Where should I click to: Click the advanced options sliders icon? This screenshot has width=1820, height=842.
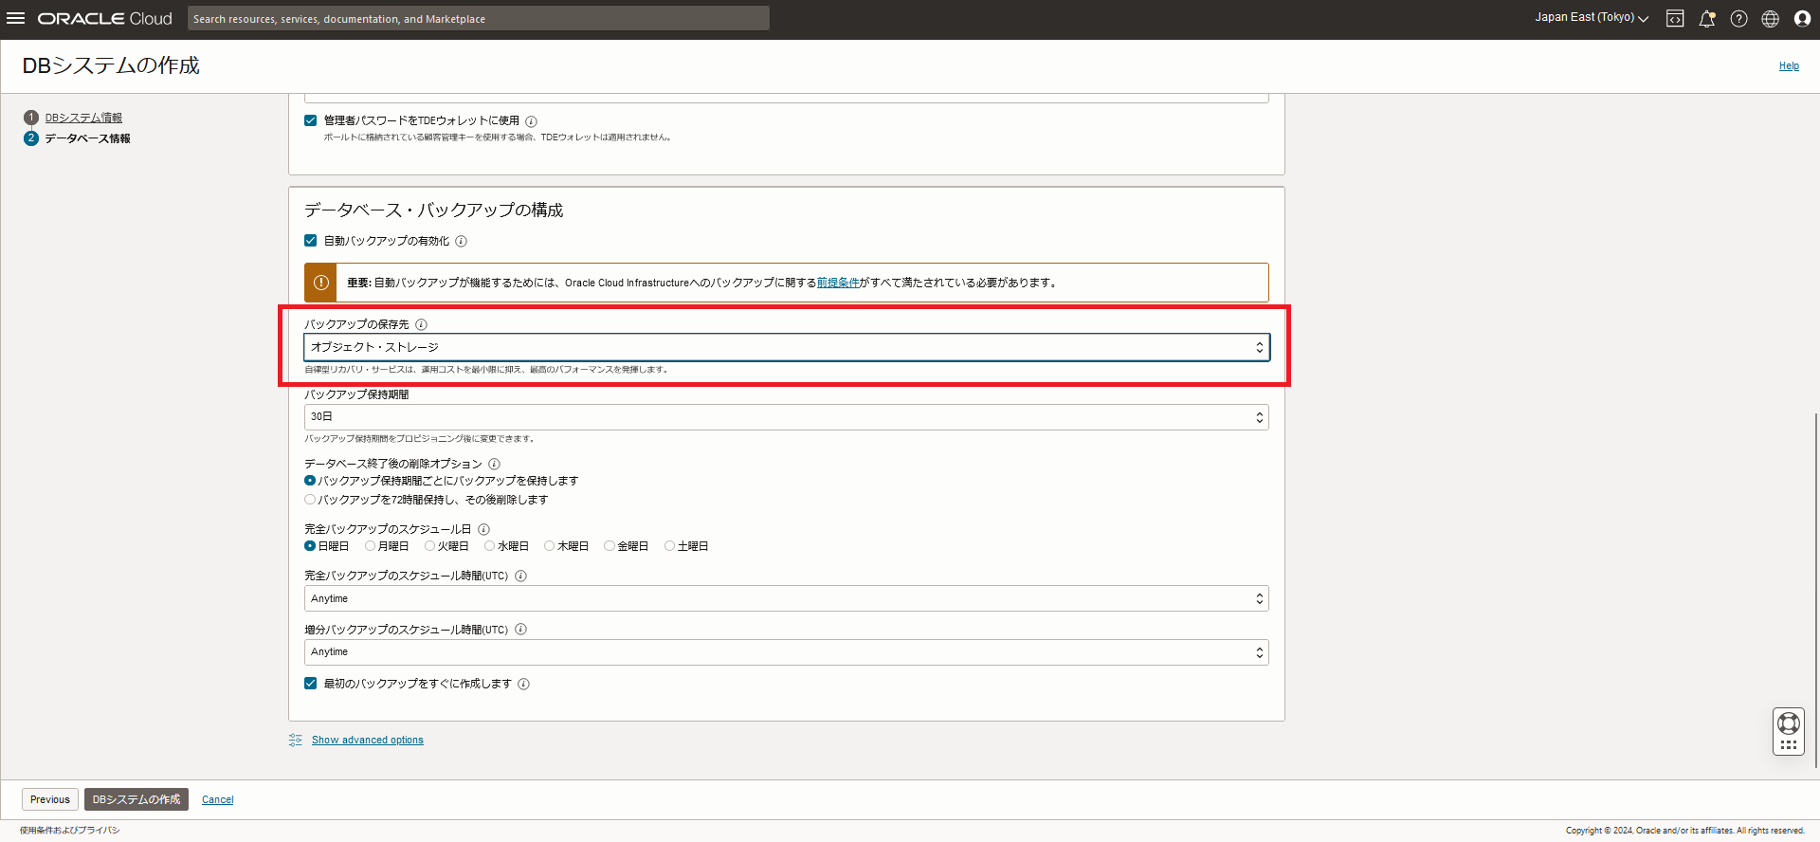296,740
